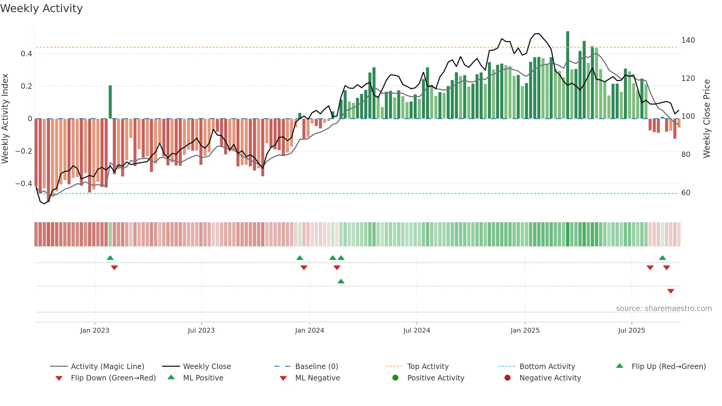Image resolution: width=722 pixels, height=406 pixels.
Task: Click the 80 price axis label
Action: pos(686,155)
